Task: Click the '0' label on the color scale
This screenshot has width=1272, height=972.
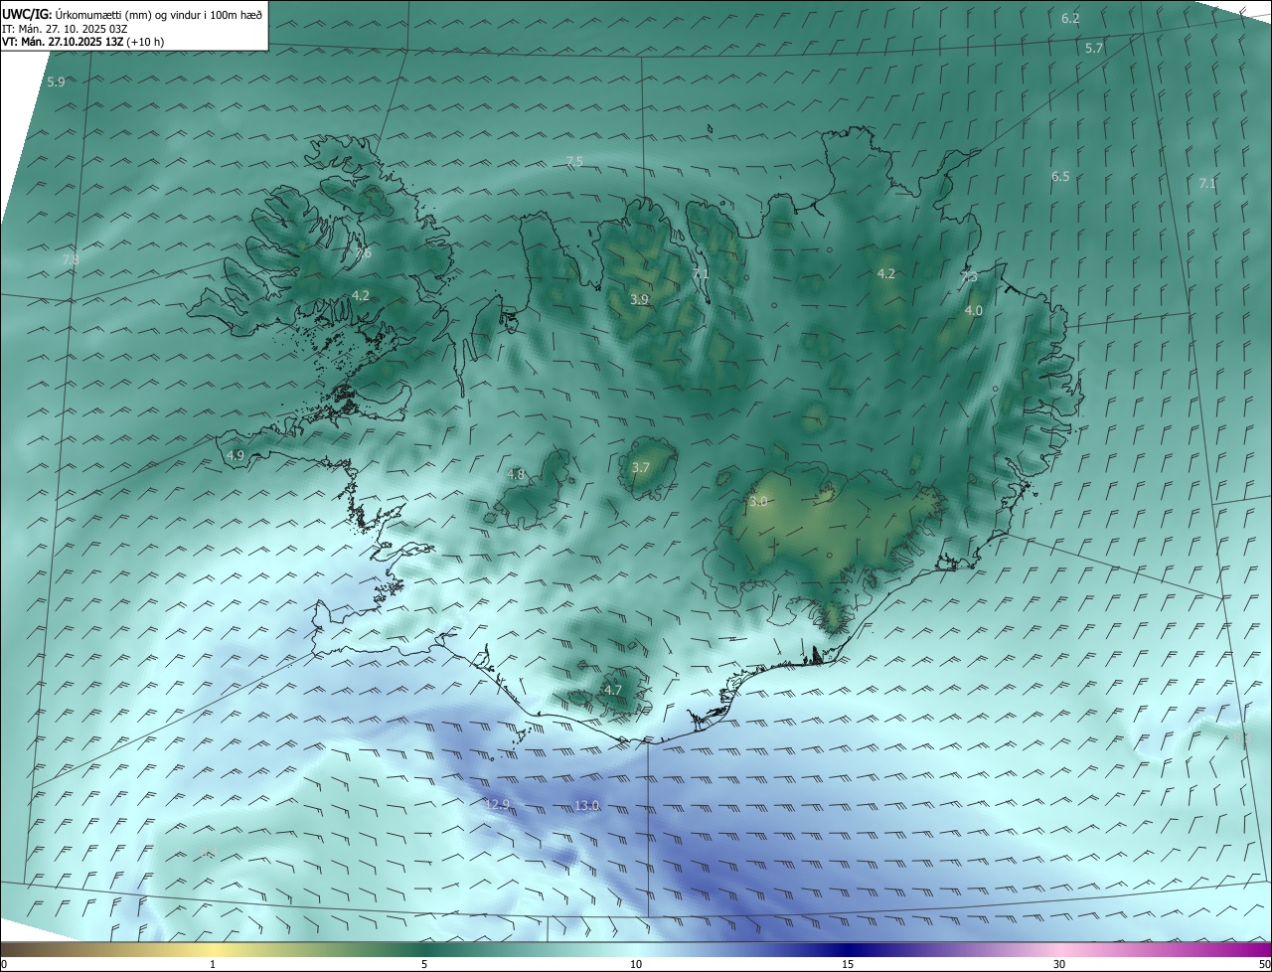Action: 4,964
